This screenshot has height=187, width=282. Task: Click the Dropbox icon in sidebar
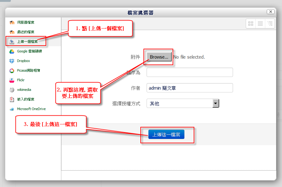(12, 61)
